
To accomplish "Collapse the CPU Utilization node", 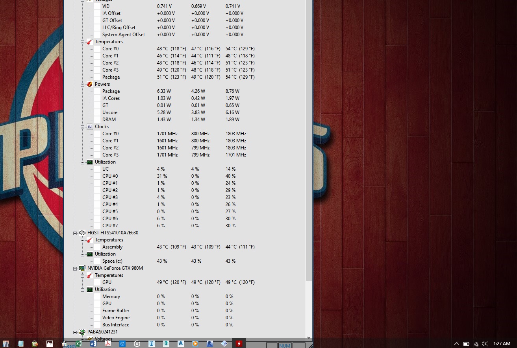I will point(83,162).
